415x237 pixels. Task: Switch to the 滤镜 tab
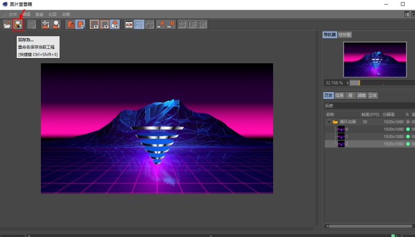click(x=361, y=95)
